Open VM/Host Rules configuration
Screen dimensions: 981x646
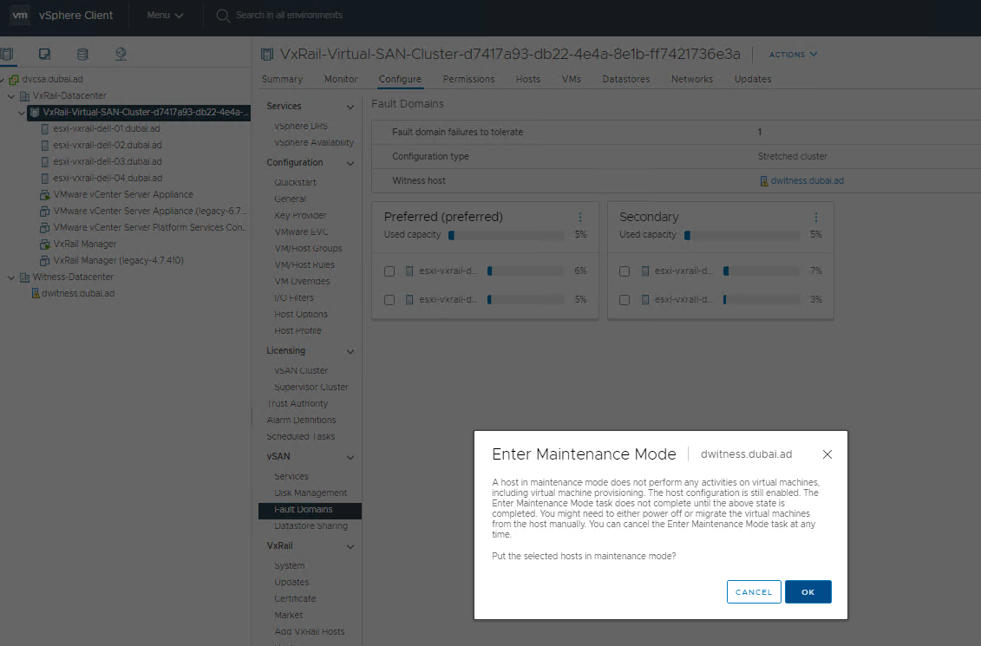[304, 264]
